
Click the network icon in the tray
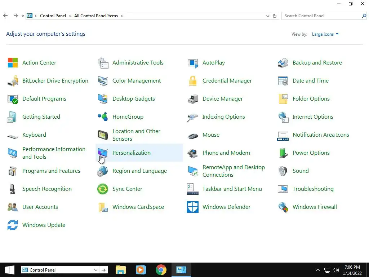pyautogui.click(x=327, y=270)
